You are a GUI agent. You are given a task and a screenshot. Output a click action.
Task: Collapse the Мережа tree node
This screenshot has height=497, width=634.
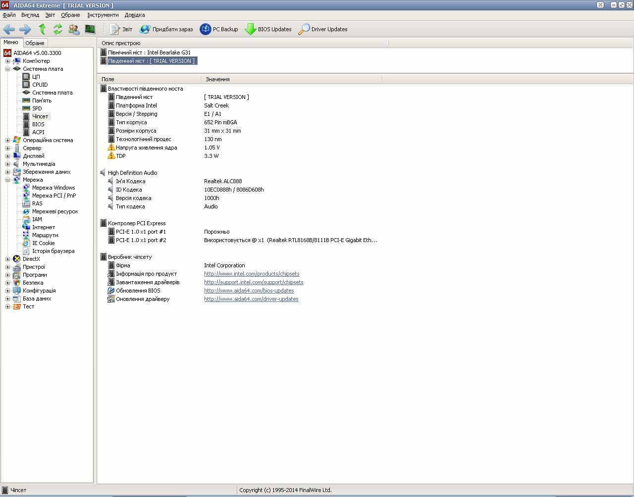(x=7, y=180)
